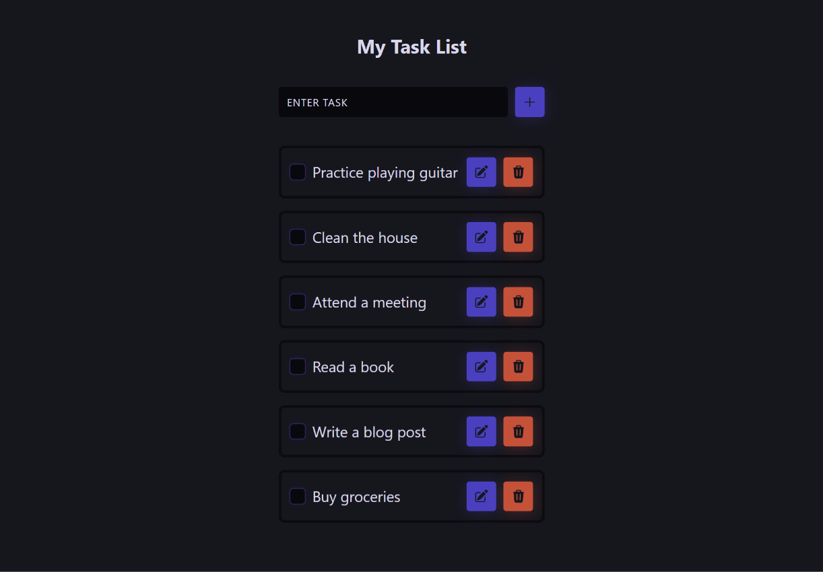Screen dimensions: 823x572
Task: Edit the 'Practice playing guitar' task
Action: (482, 172)
